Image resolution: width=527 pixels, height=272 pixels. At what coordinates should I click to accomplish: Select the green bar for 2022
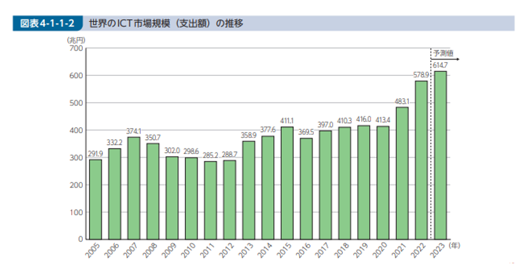(421, 160)
